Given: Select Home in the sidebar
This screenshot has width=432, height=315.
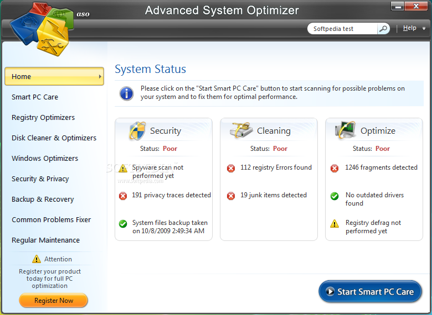Looking at the screenshot, I should (x=54, y=76).
